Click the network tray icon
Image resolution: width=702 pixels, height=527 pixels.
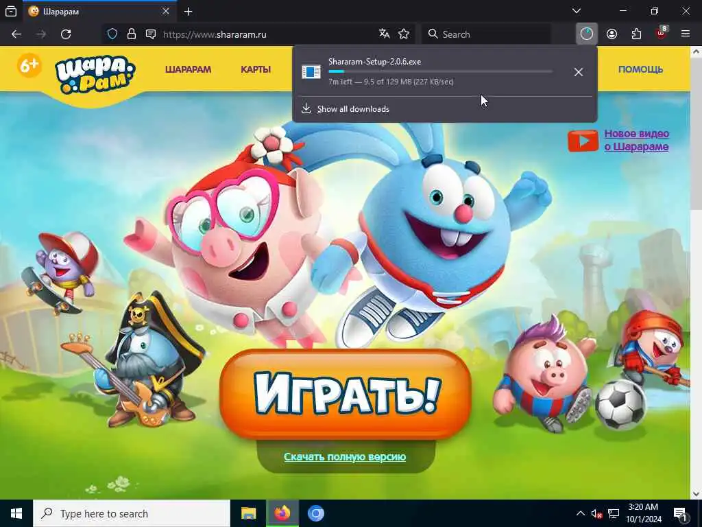coord(614,513)
